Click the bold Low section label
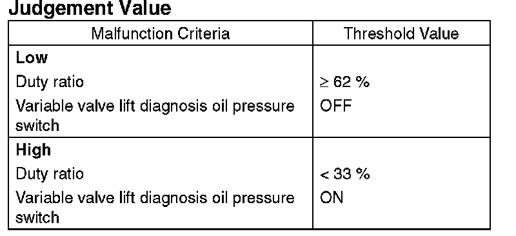This screenshot has width=516, height=236. 32,58
